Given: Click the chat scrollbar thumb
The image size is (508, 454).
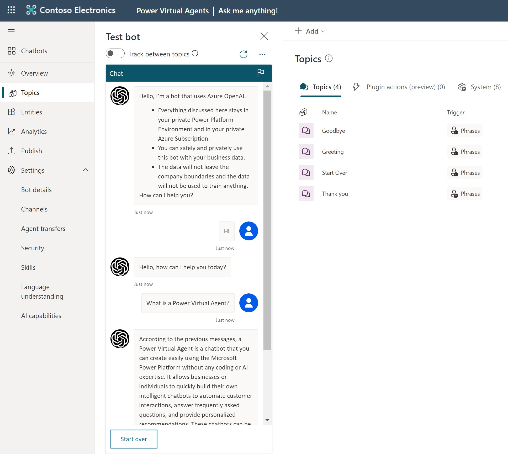Looking at the screenshot, I should pos(267,220).
